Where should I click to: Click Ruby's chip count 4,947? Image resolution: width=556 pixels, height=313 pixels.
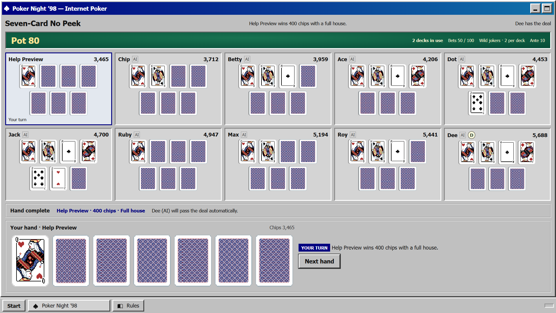coord(211,134)
